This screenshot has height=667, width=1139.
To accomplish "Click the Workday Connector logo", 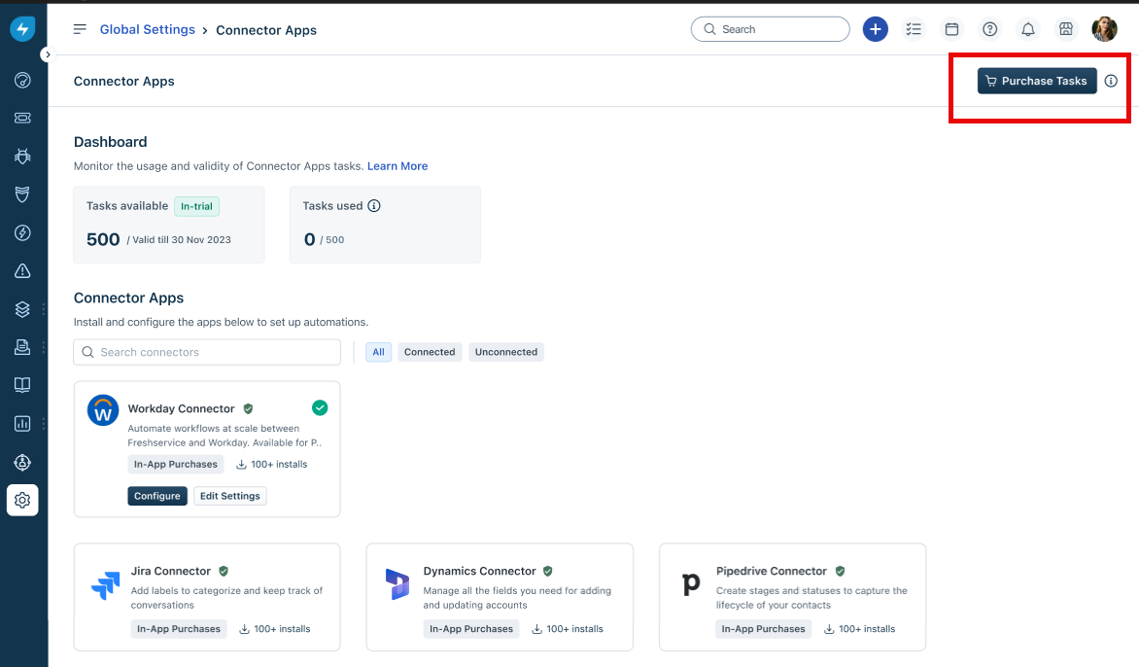I will click(x=103, y=410).
